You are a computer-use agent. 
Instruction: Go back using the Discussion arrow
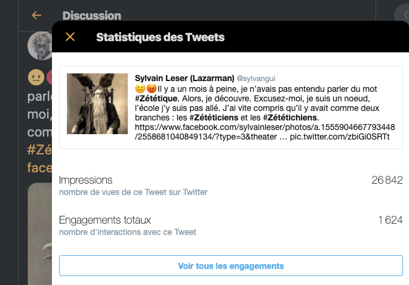[37, 16]
